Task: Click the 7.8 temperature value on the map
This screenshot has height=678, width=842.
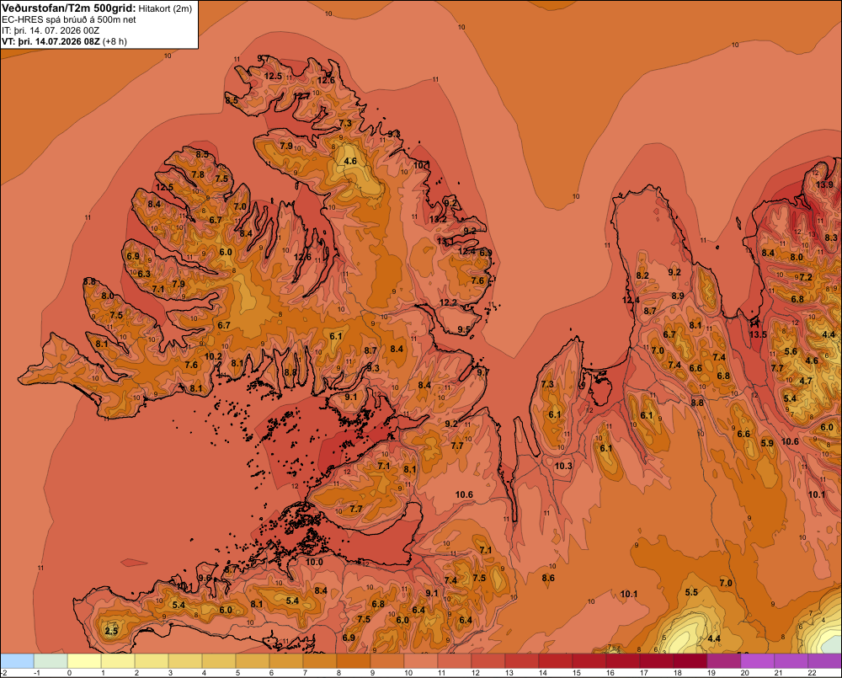Action: click(x=198, y=174)
